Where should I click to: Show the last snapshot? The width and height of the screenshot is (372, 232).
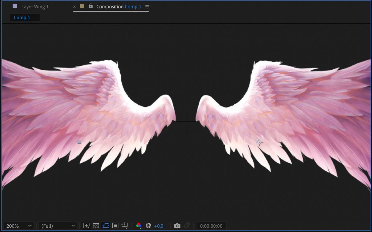click(186, 225)
